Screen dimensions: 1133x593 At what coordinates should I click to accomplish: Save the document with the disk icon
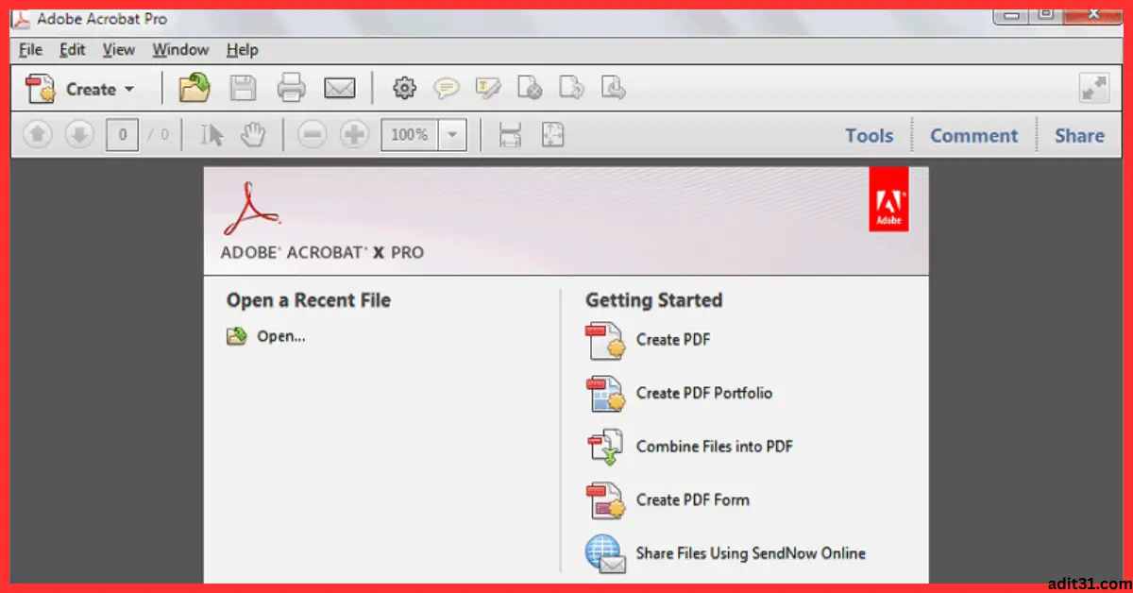[243, 88]
